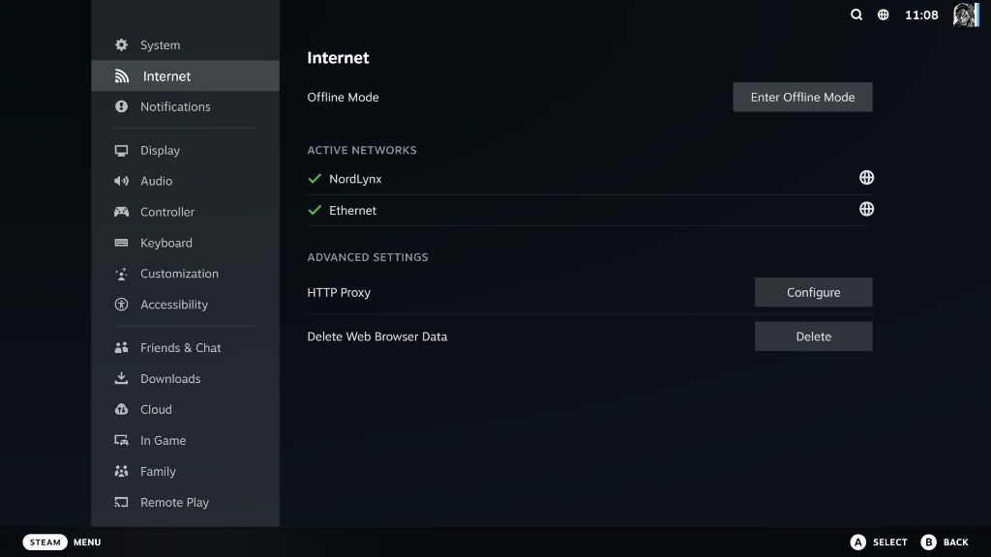Image resolution: width=991 pixels, height=557 pixels.
Task: Select the connected NordLynx network checkmark
Action: tap(314, 178)
